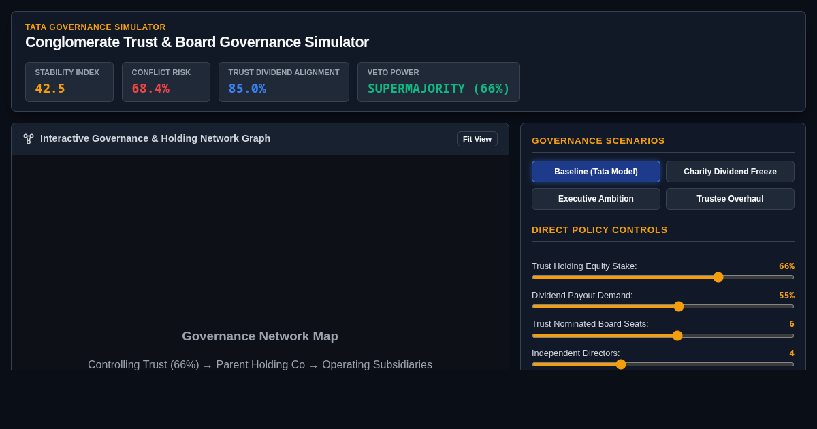
Task: Click the network graph icon beside panel title
Action: tap(29, 138)
